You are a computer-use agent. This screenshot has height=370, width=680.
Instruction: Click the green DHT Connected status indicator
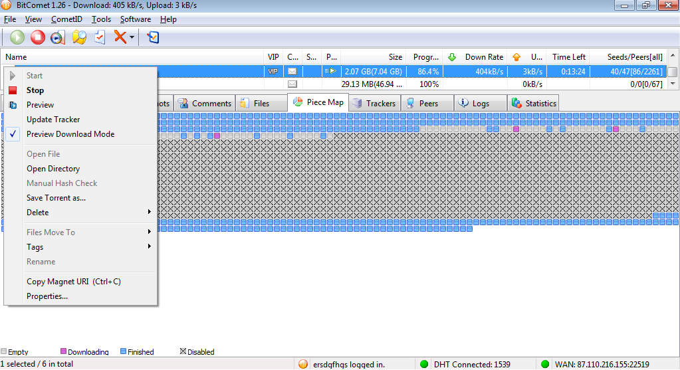click(423, 364)
